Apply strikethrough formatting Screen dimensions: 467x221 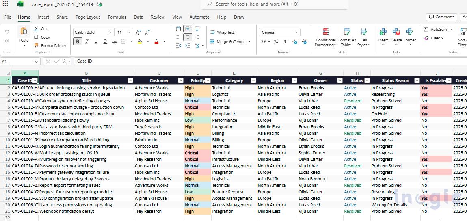pyautogui.click(x=115, y=42)
